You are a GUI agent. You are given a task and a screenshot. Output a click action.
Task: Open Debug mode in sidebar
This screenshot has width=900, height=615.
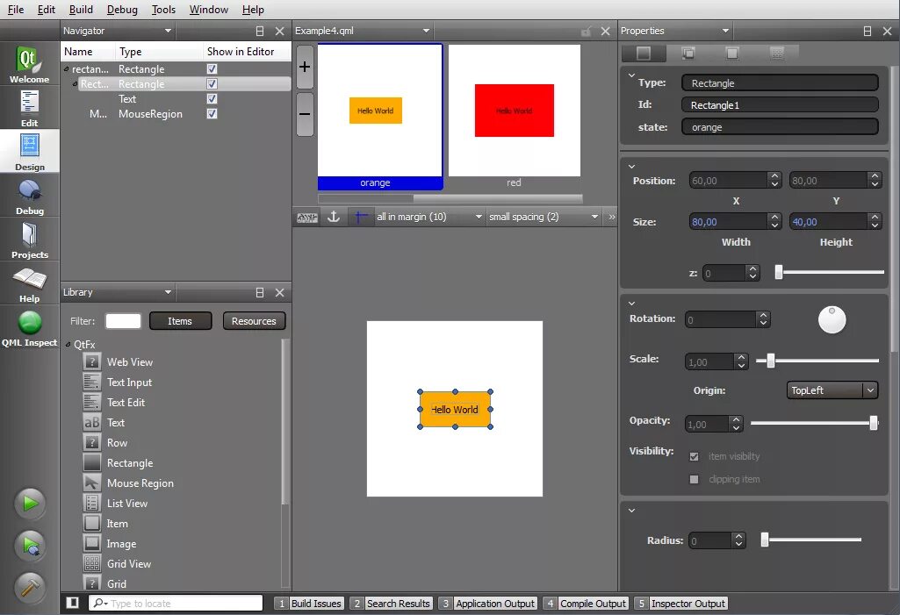29,197
